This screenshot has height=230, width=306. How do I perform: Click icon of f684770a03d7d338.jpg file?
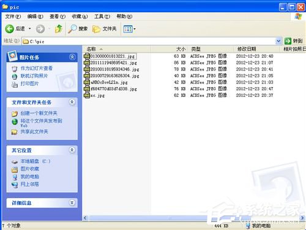coord(87,89)
